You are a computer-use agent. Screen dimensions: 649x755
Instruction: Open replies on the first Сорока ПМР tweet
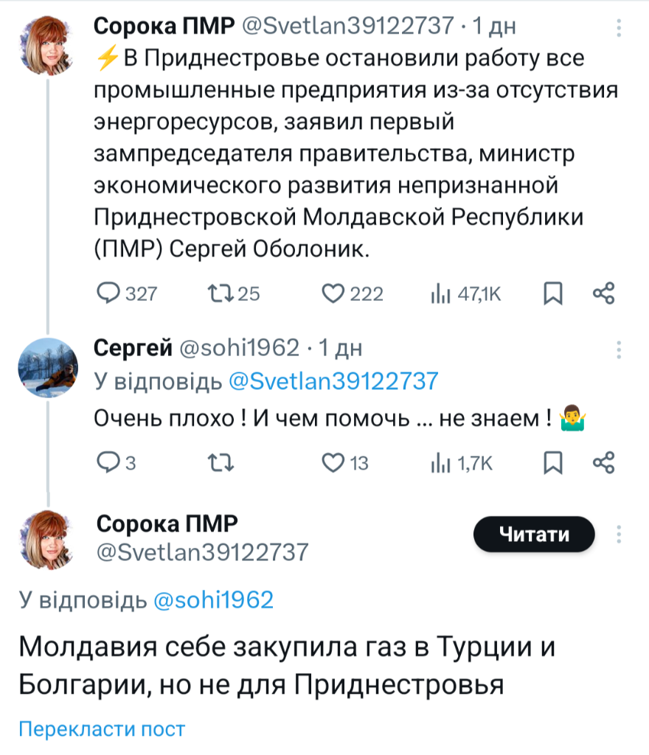[x=108, y=294]
